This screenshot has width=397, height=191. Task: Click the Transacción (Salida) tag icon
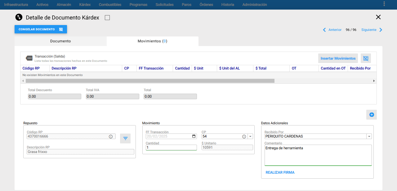pos(29,58)
